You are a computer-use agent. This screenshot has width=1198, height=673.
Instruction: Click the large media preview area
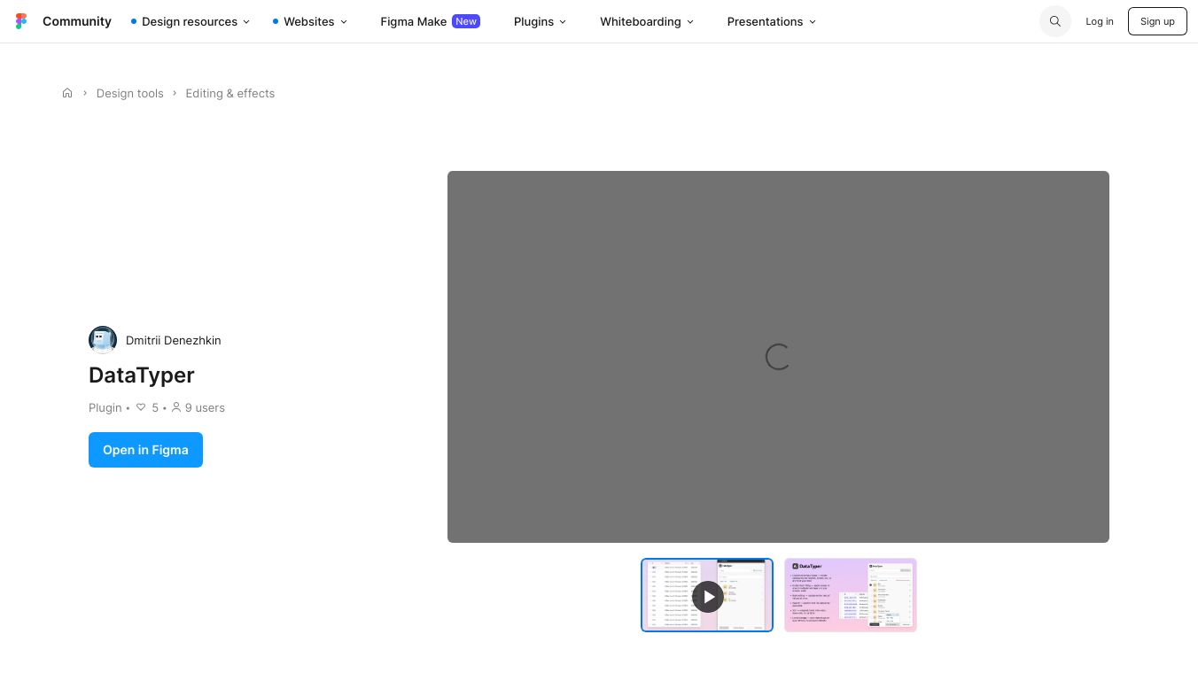(x=778, y=357)
